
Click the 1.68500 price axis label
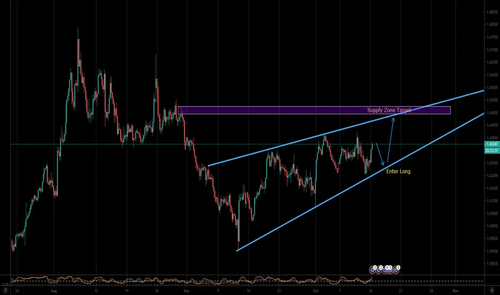492,12
